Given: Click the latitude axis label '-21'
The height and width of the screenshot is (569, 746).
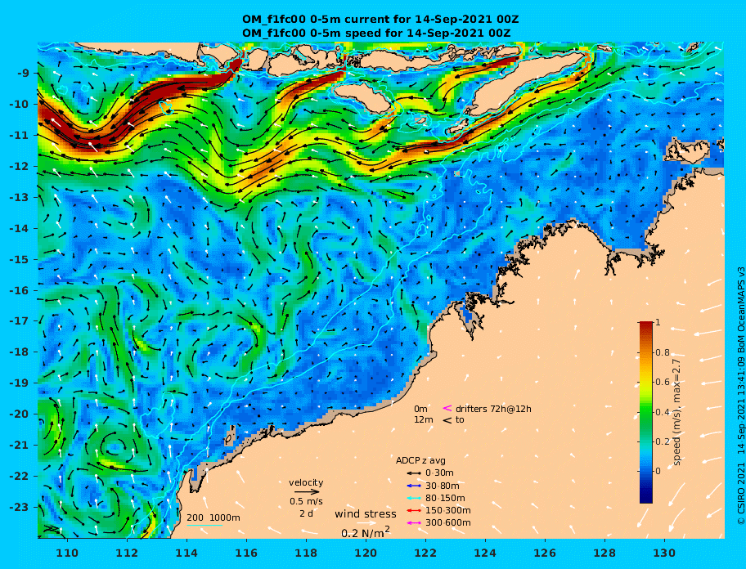Looking at the screenshot, I should click(20, 446).
